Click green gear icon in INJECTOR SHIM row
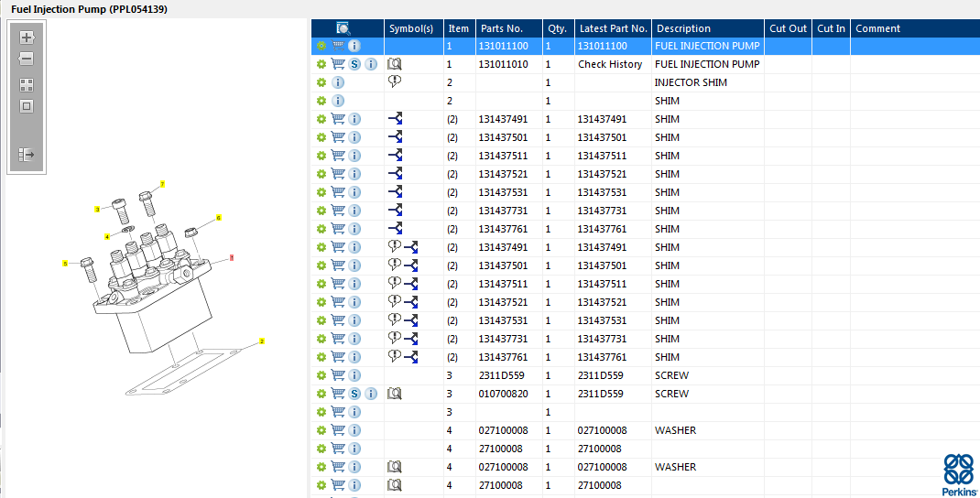 click(321, 82)
